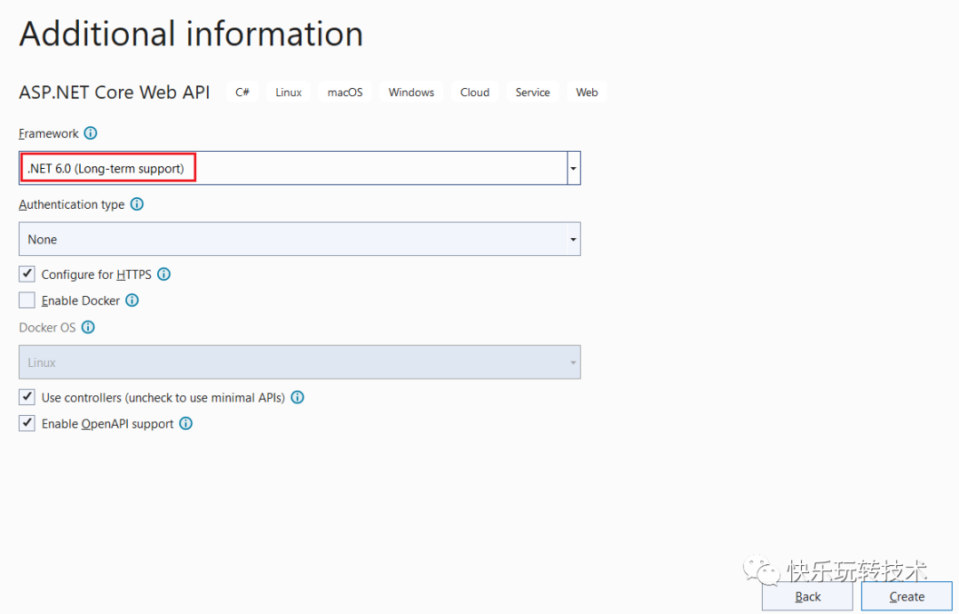Viewport: 959px width, 614px height.
Task: Open the Framework dropdown arrow
Action: pyautogui.click(x=573, y=168)
